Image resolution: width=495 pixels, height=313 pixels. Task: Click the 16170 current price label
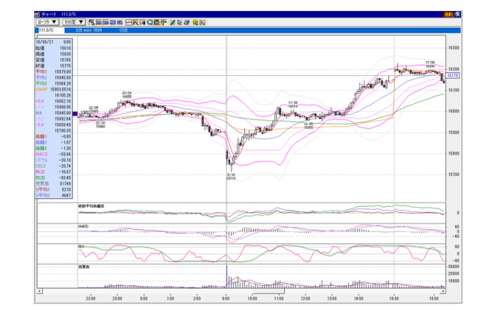[x=453, y=75]
